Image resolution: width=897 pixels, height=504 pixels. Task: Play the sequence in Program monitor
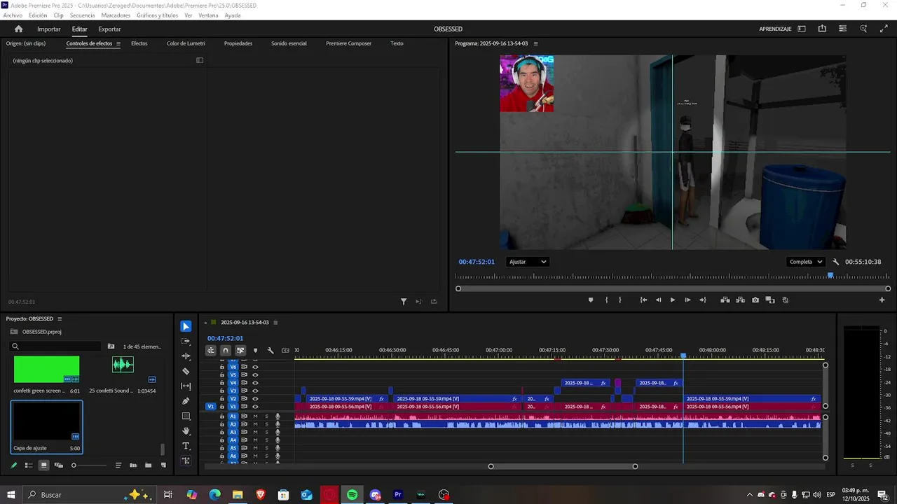click(x=673, y=300)
